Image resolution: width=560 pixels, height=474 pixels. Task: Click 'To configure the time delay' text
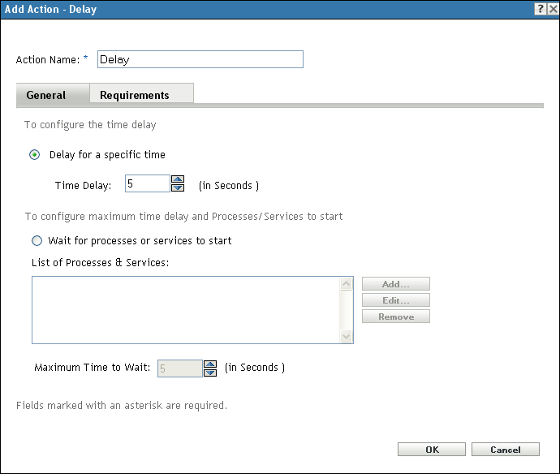[90, 125]
